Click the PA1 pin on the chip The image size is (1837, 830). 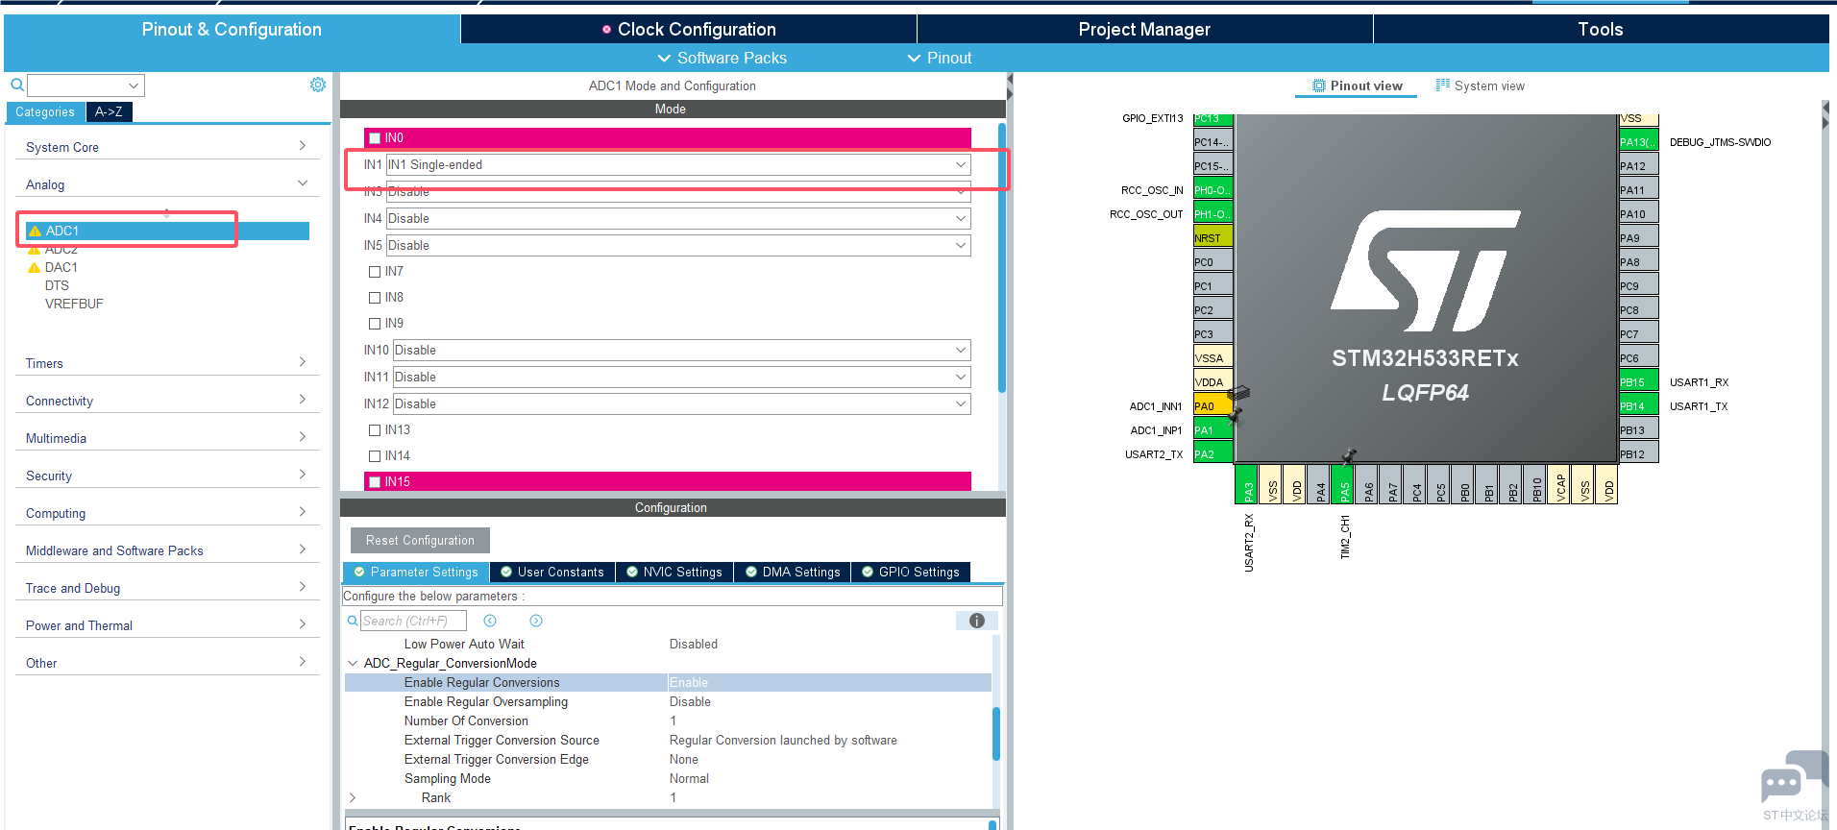[1212, 430]
